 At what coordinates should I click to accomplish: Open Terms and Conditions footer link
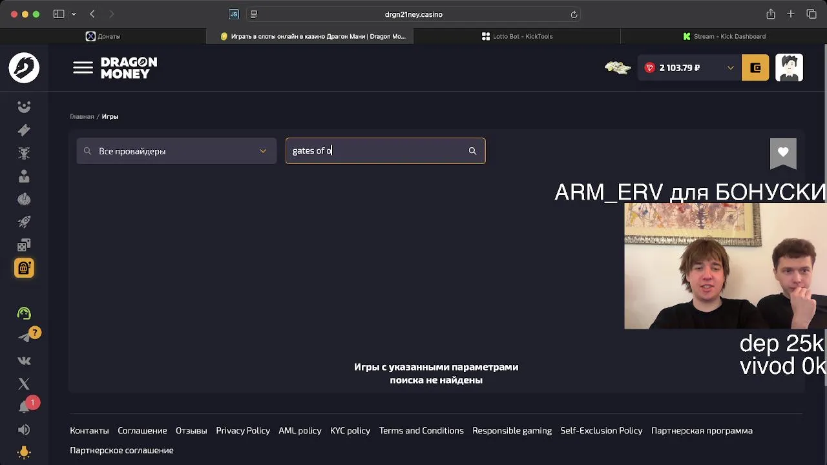pos(421,431)
